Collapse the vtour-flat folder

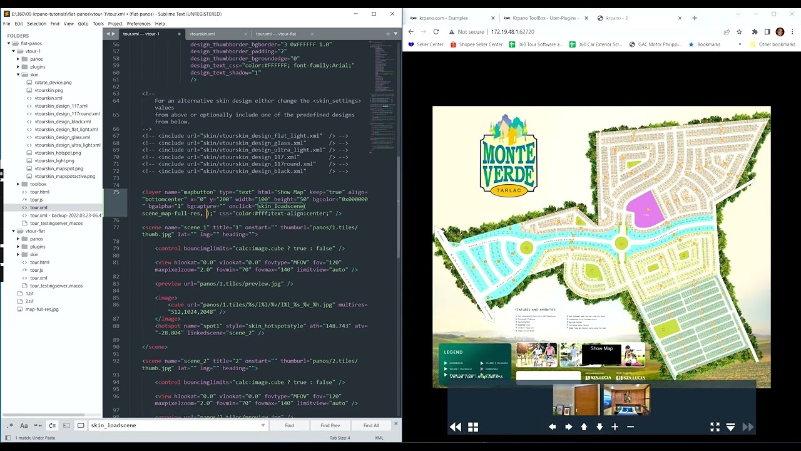[x=13, y=231]
